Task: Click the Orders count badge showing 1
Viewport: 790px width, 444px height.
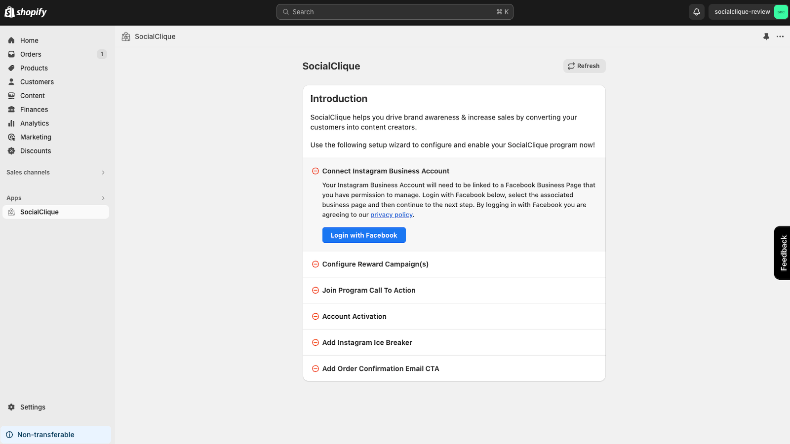Action: click(x=102, y=54)
